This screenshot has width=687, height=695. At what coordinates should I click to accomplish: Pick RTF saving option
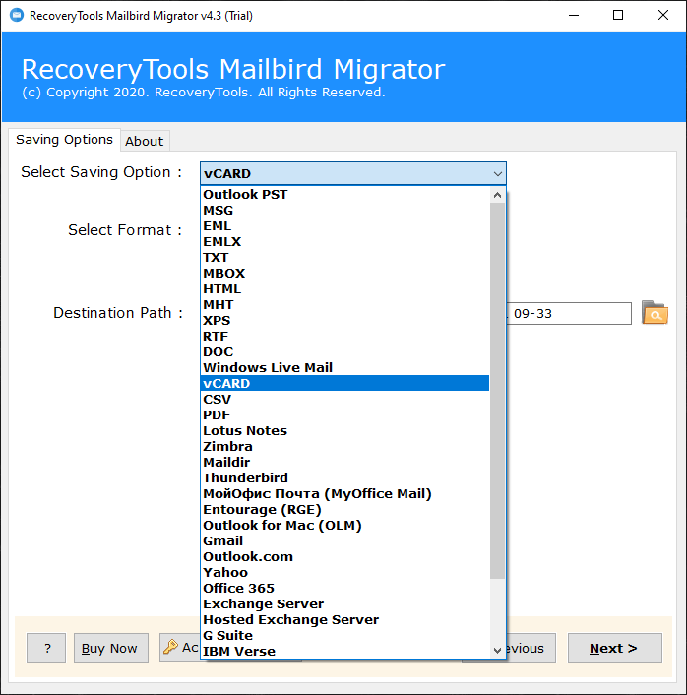tap(344, 336)
